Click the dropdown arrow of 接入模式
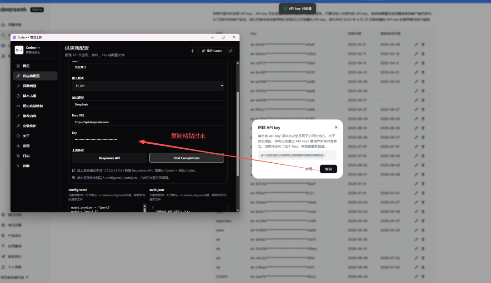Viewport: 491px width, 283px height. tap(222, 86)
